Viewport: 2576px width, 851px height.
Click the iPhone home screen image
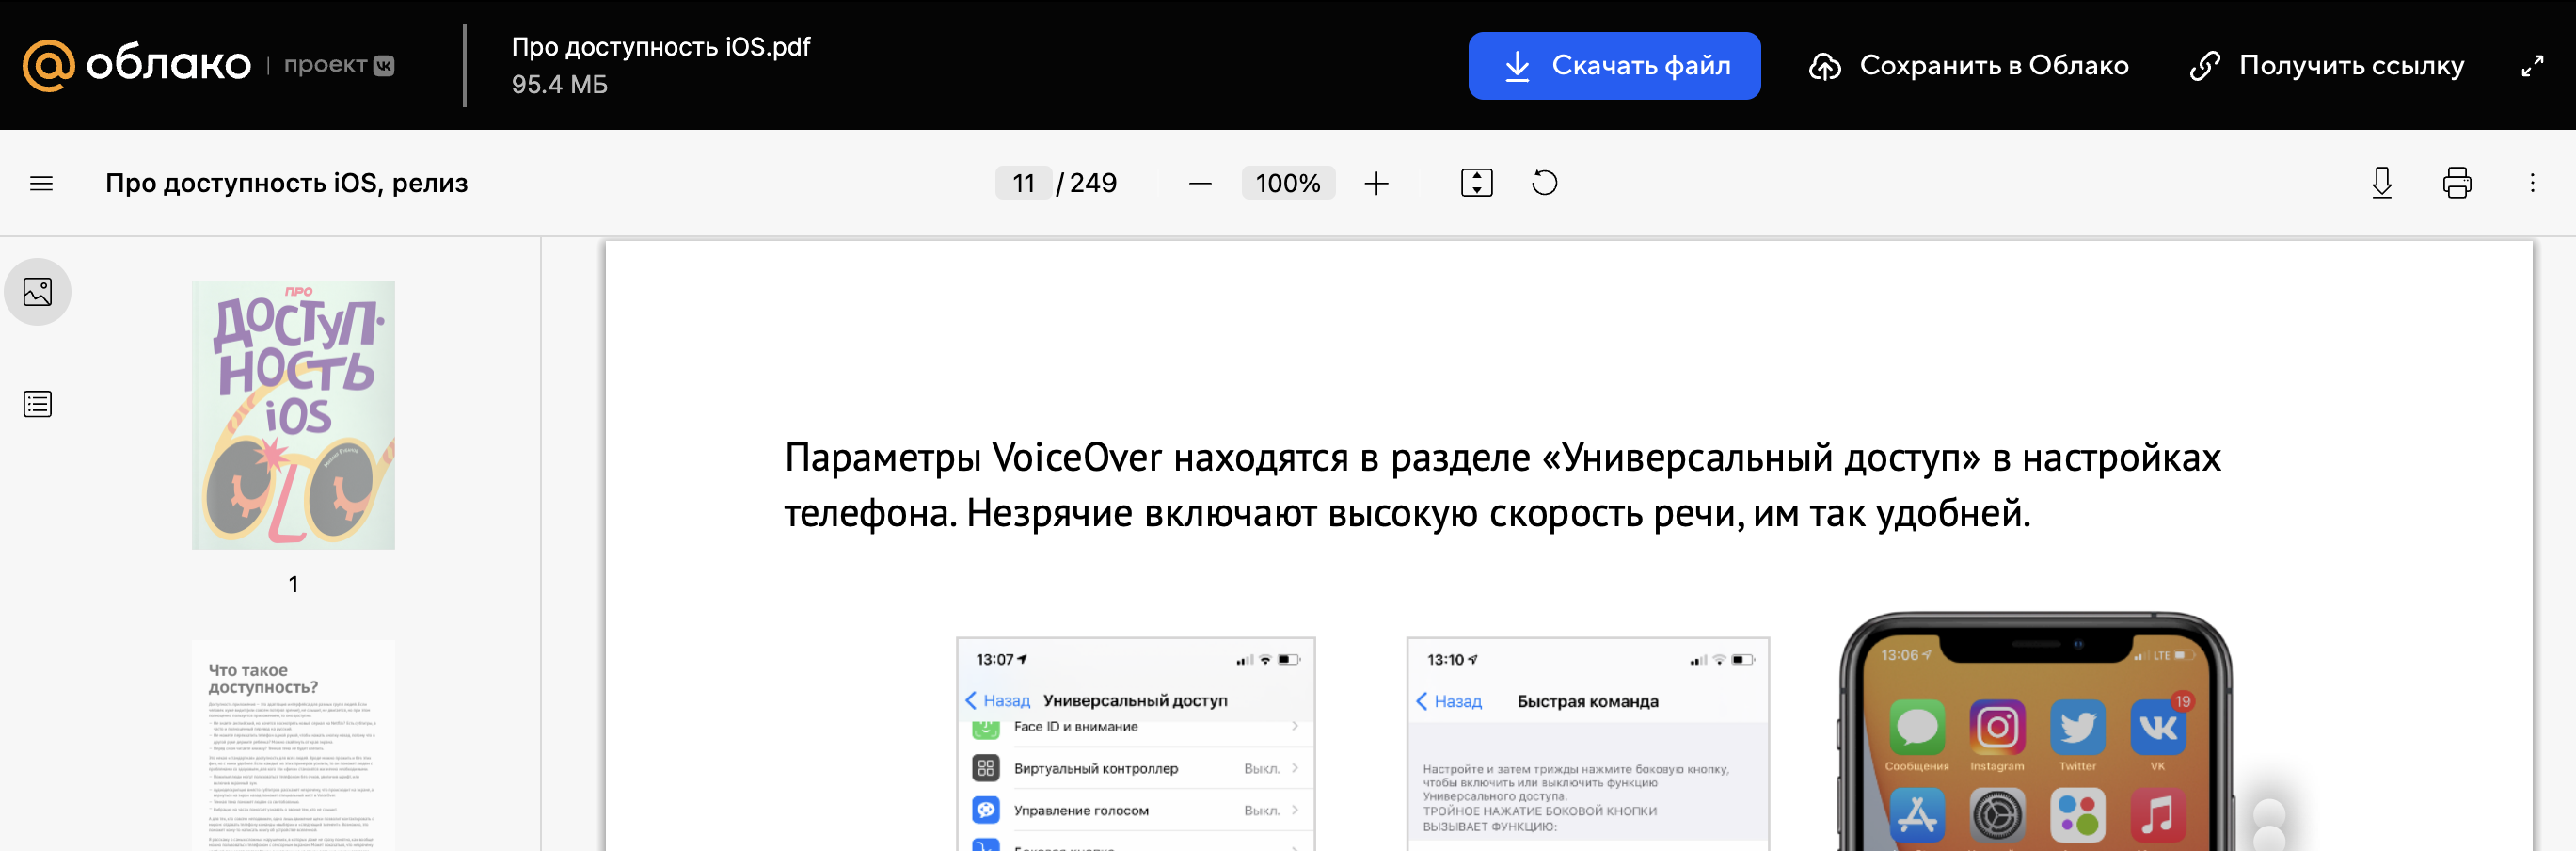[2036, 732]
